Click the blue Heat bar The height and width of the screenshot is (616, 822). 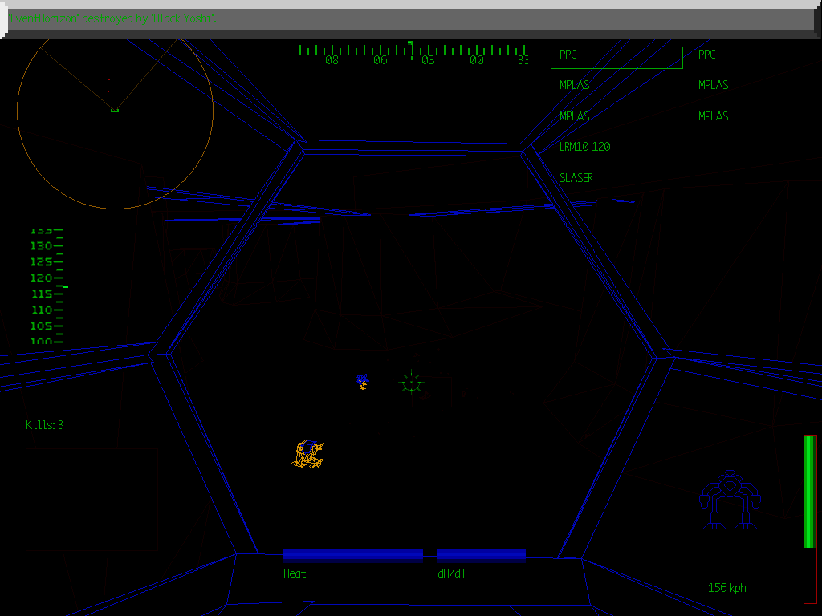[x=353, y=553]
